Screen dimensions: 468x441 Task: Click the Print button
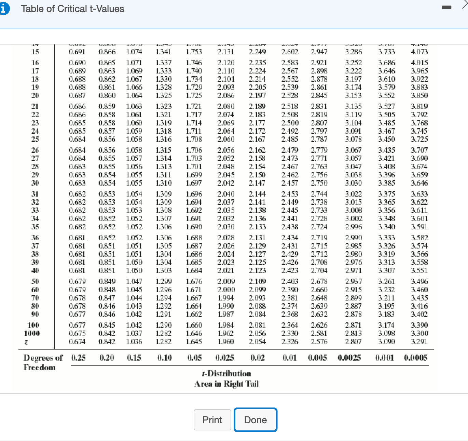coord(212,420)
